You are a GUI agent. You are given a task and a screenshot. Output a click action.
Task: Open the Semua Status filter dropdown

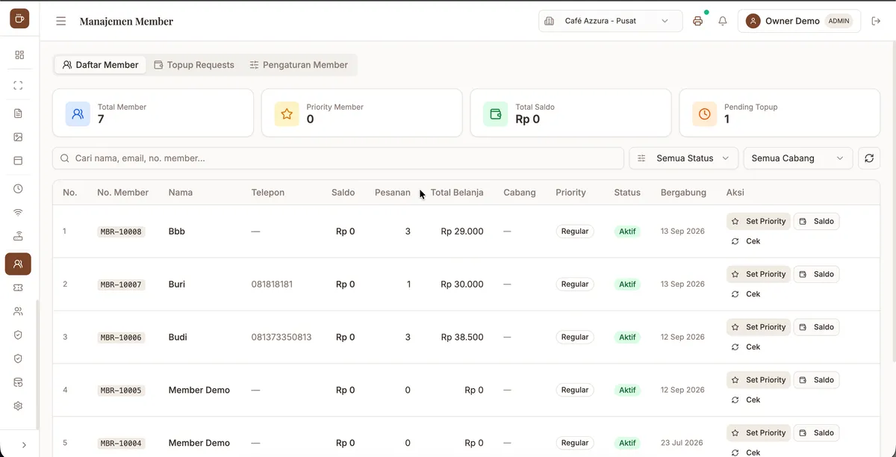tap(684, 158)
